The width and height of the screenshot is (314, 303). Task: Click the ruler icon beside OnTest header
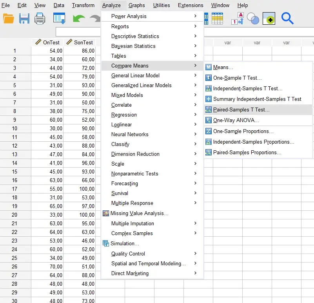38,42
